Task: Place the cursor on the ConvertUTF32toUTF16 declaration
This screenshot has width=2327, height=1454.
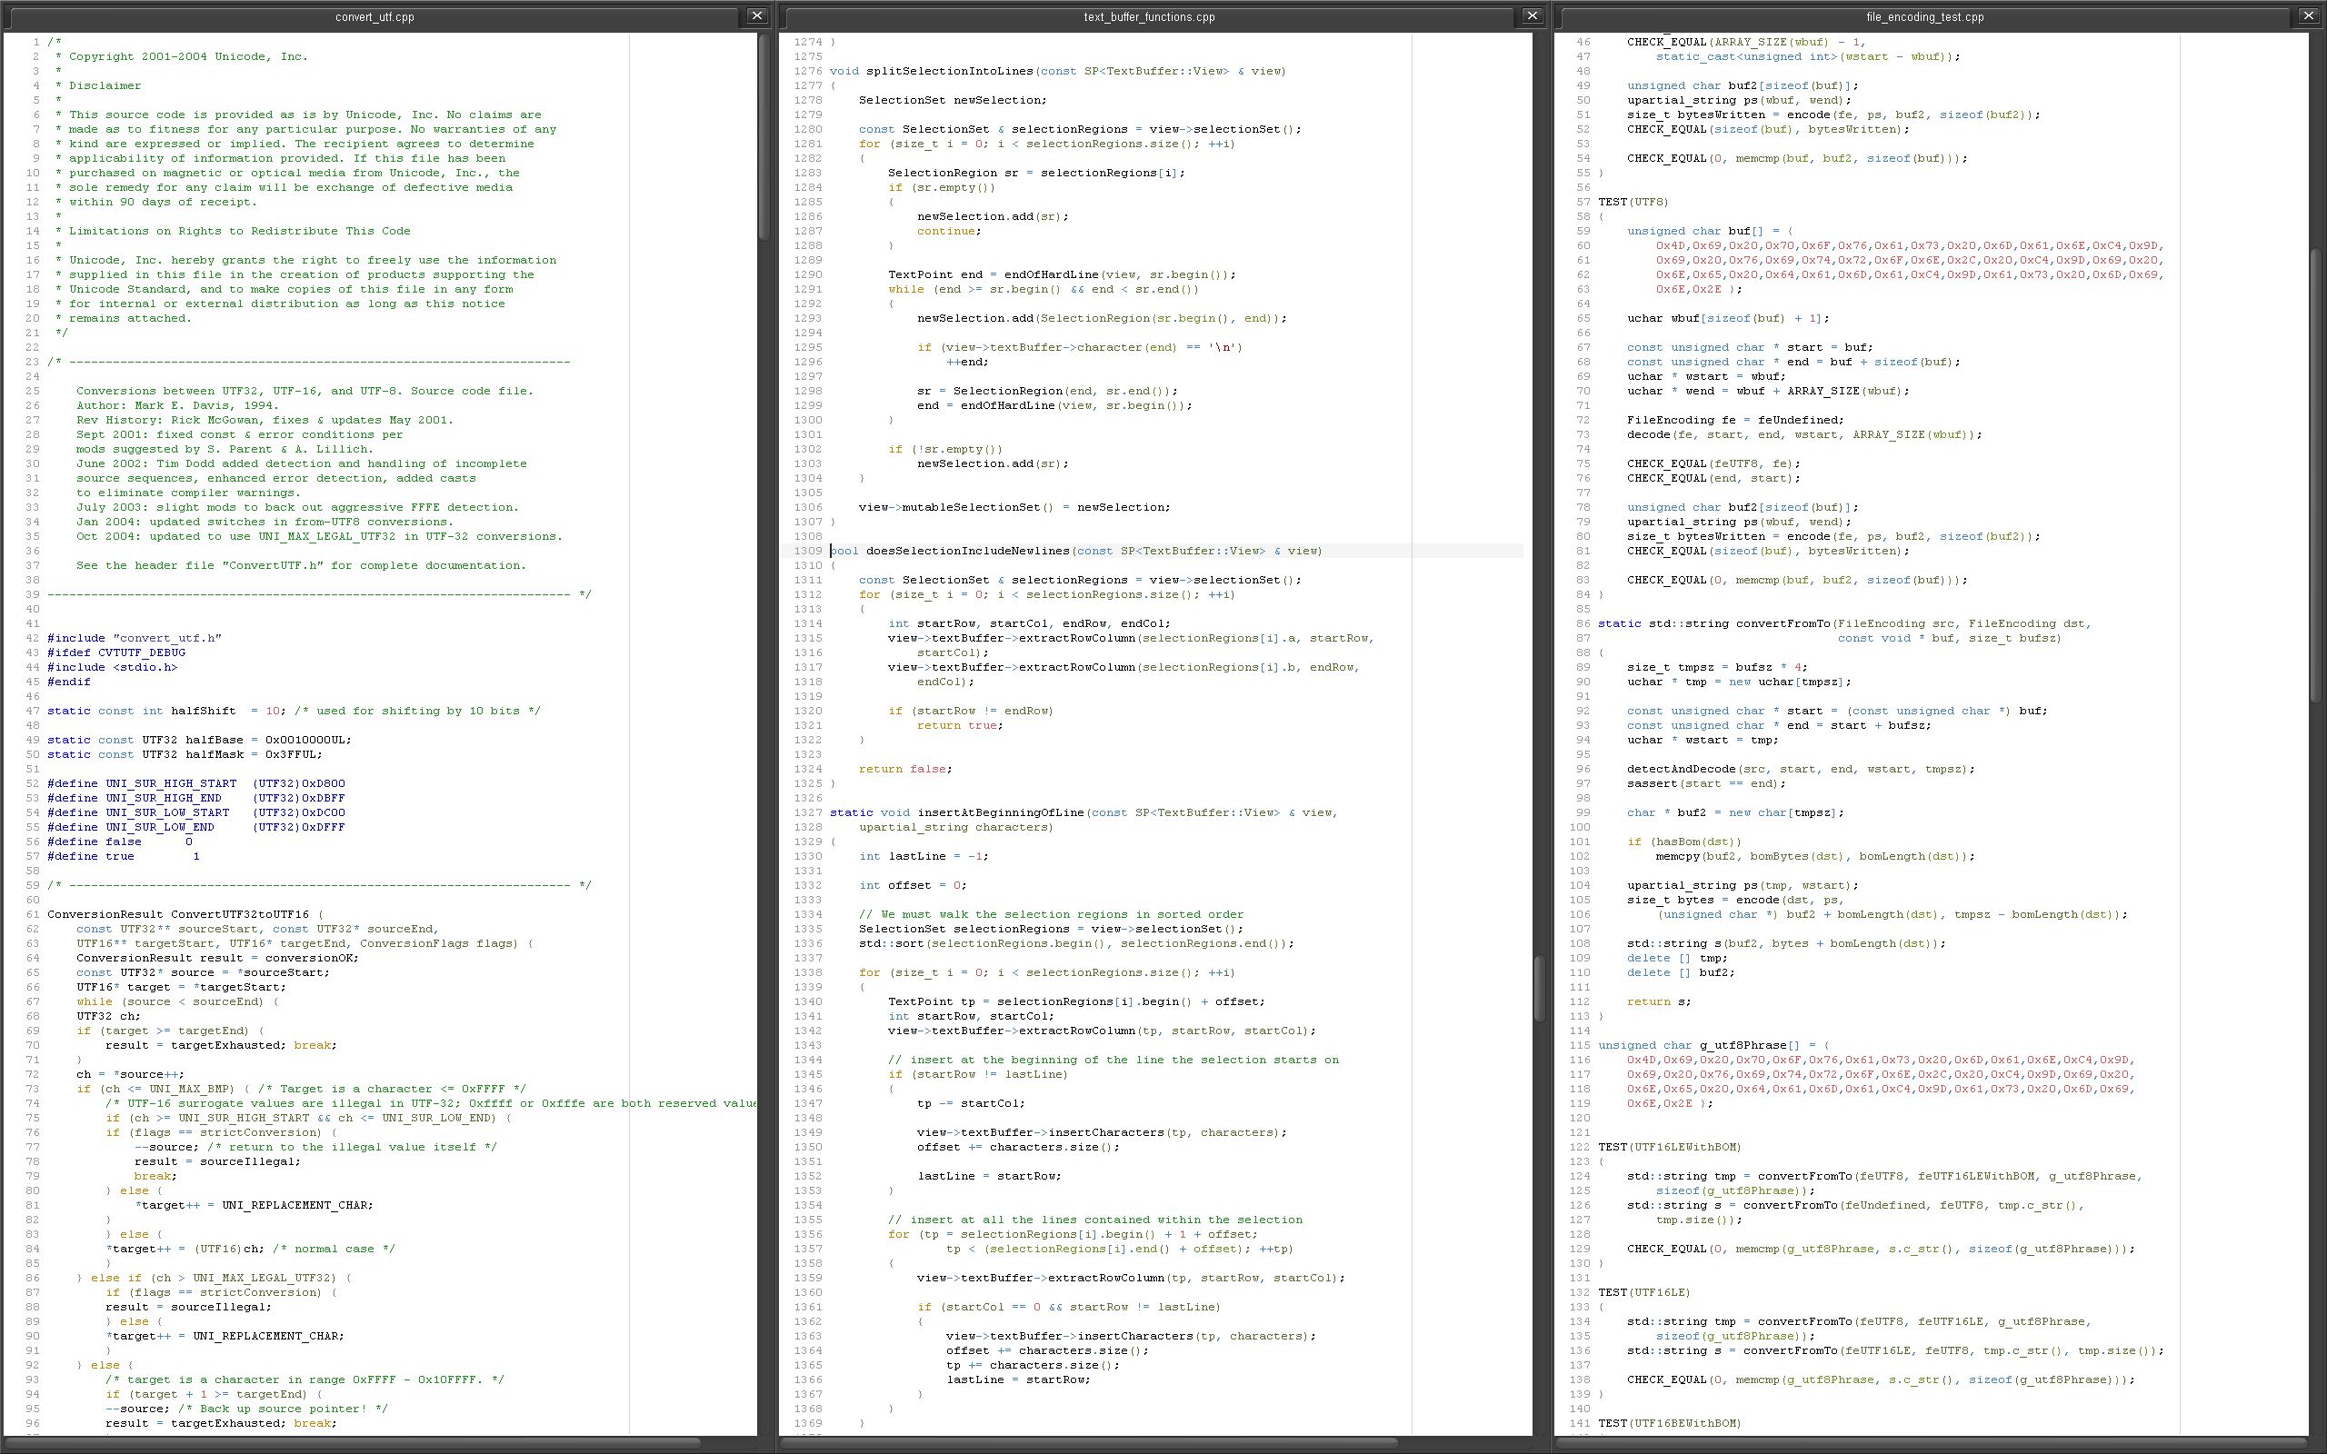Action: [239, 914]
